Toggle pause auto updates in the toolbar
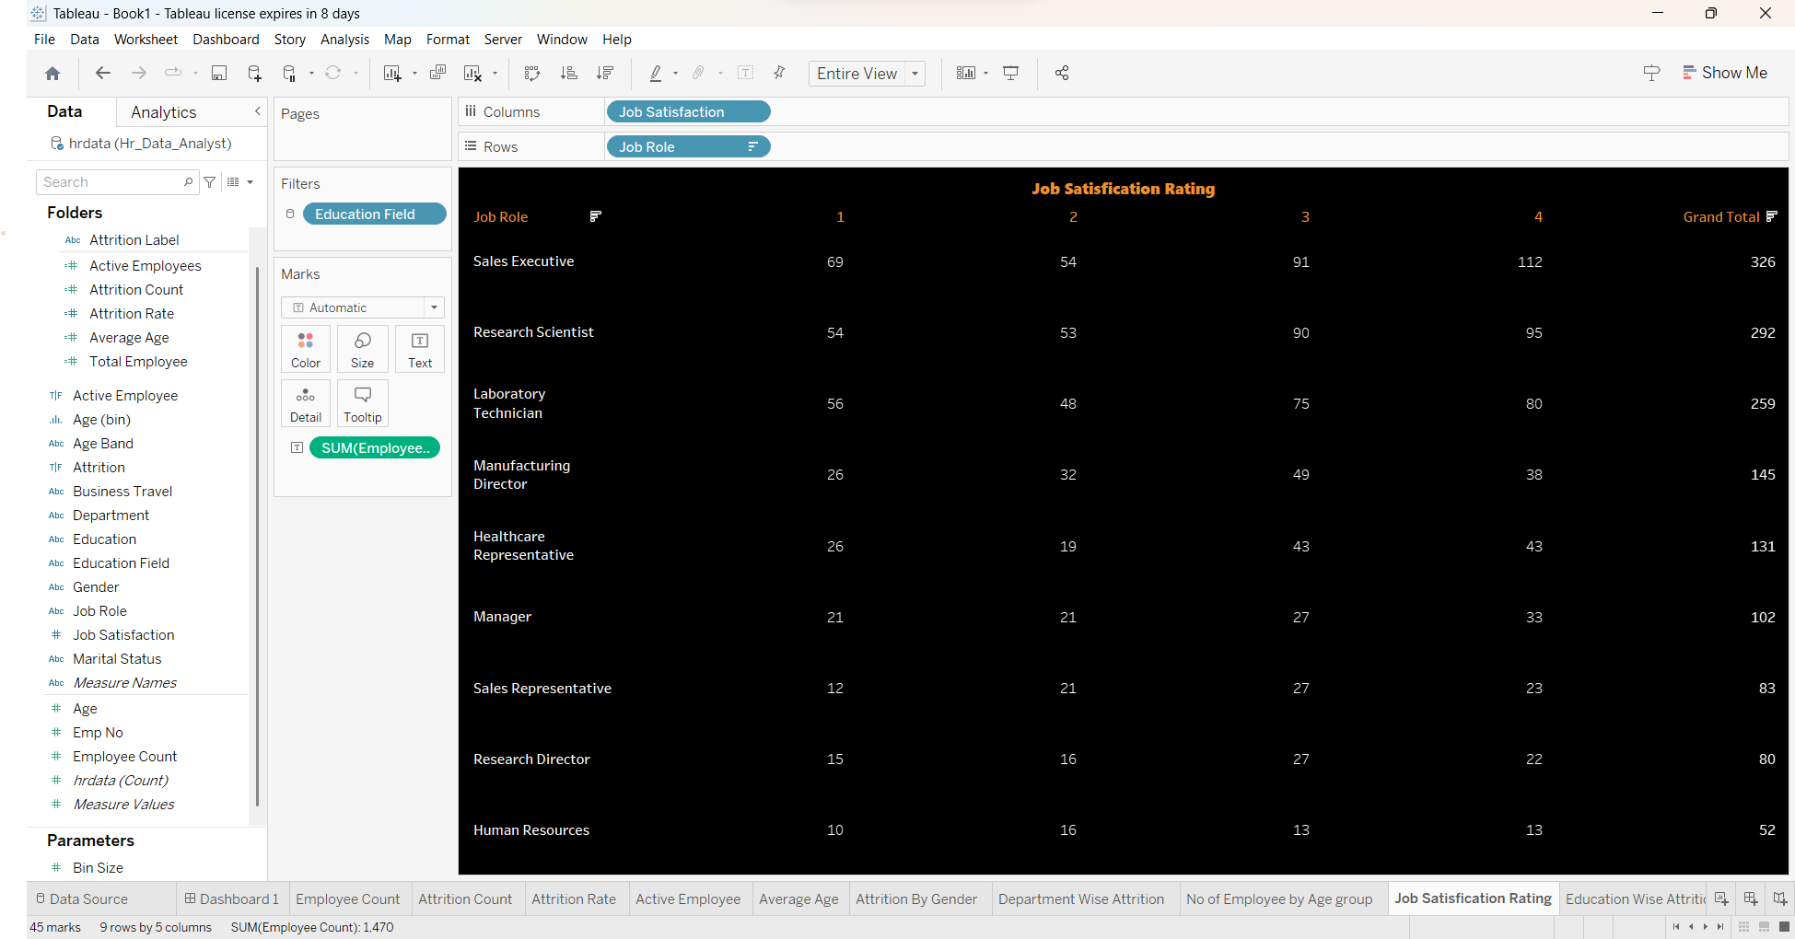Viewport: 1795px width, 939px height. coord(290,73)
